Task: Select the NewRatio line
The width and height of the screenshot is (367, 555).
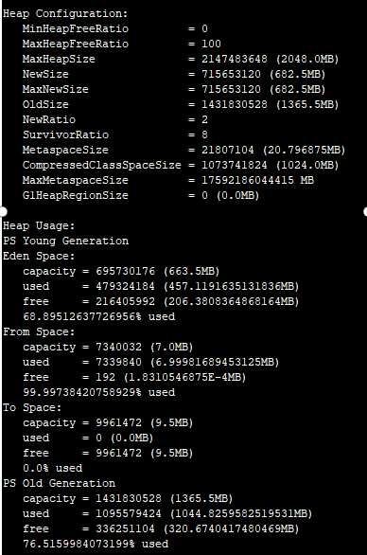Action: pos(115,119)
